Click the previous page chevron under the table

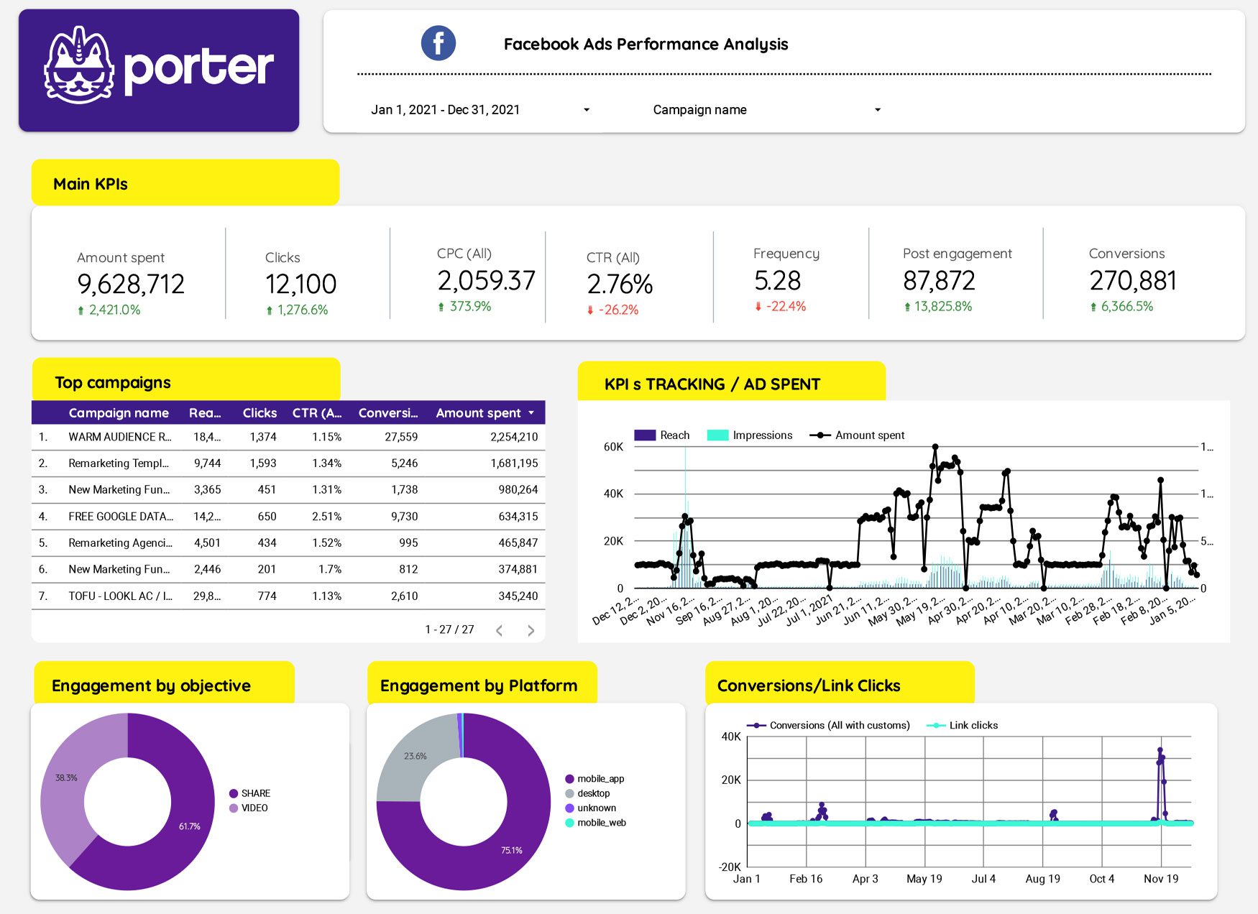coord(499,630)
